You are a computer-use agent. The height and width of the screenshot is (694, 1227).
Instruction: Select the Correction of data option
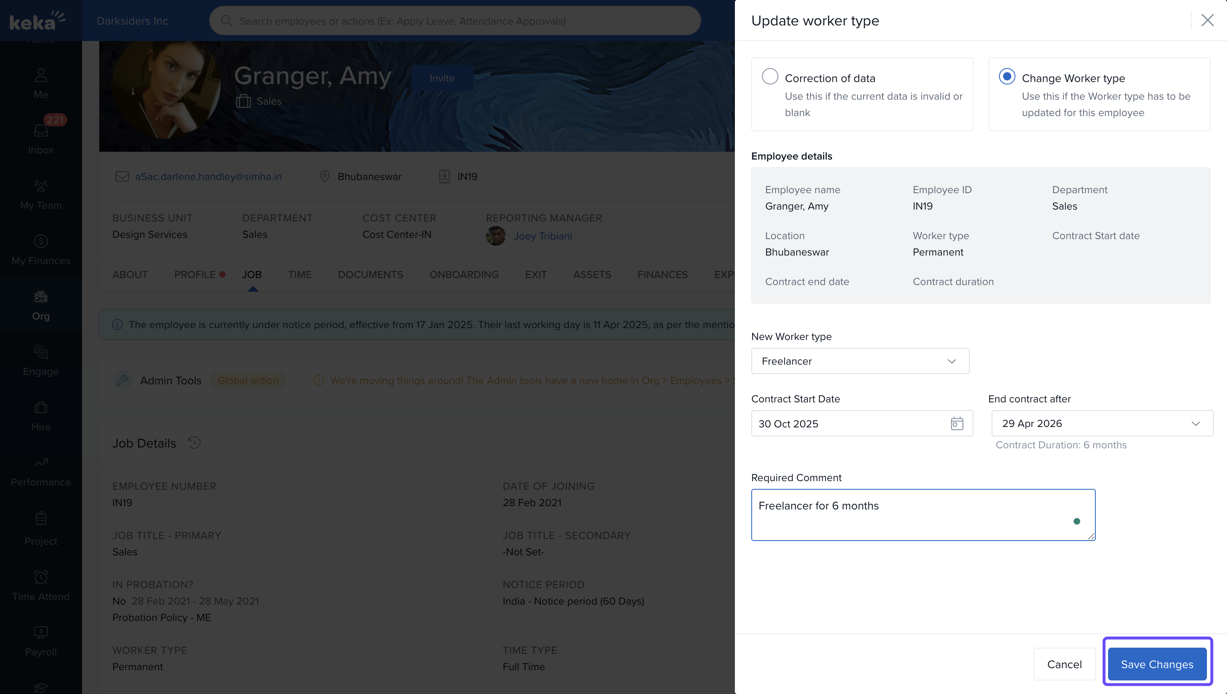pos(770,77)
